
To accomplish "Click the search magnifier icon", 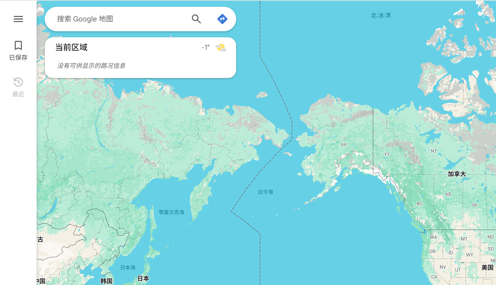I will click(x=196, y=19).
